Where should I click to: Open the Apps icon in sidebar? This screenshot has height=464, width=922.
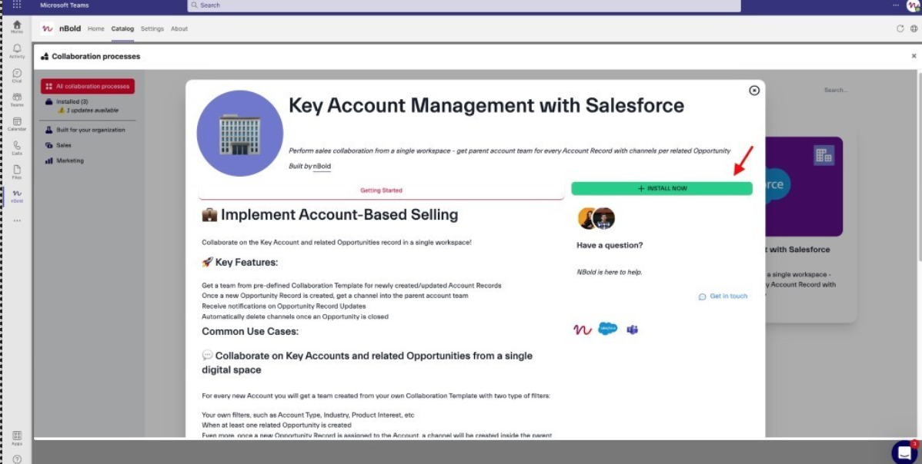click(17, 437)
